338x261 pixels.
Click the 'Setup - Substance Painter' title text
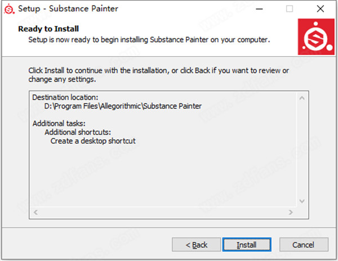[x=68, y=8]
